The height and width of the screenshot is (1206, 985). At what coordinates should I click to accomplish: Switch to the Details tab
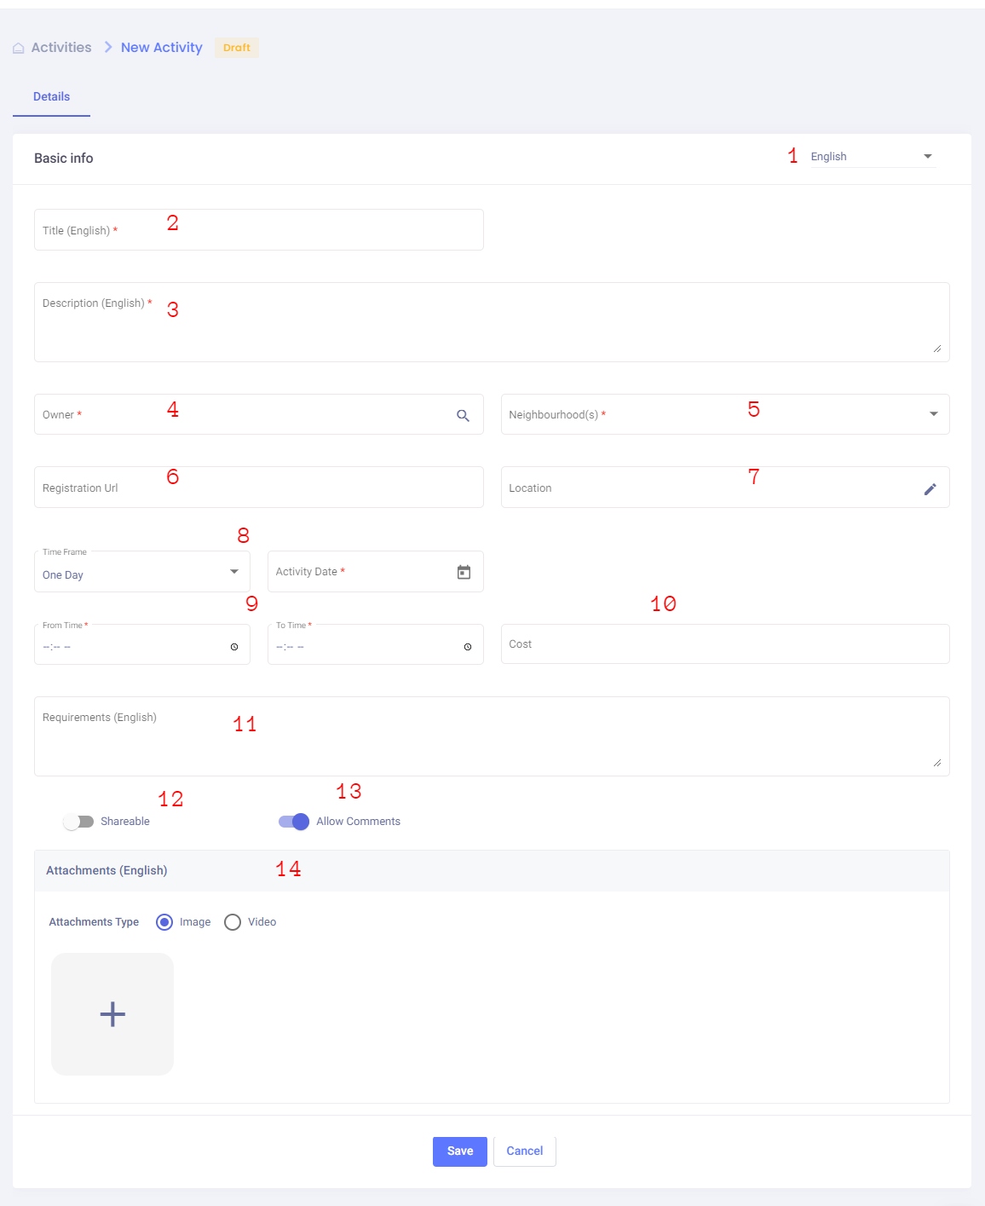click(51, 97)
